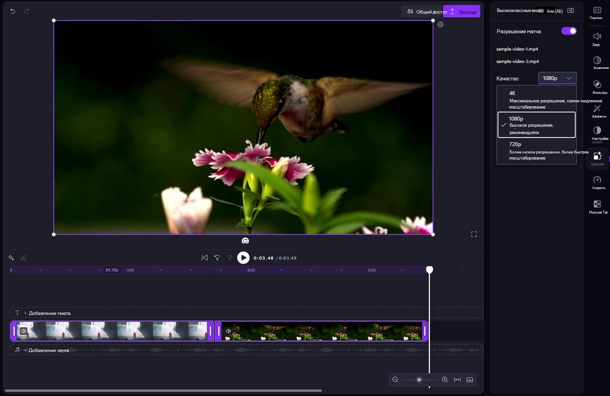This screenshot has height=396, width=610.
Task: Choose the 720p quality option
Action: coord(537,151)
